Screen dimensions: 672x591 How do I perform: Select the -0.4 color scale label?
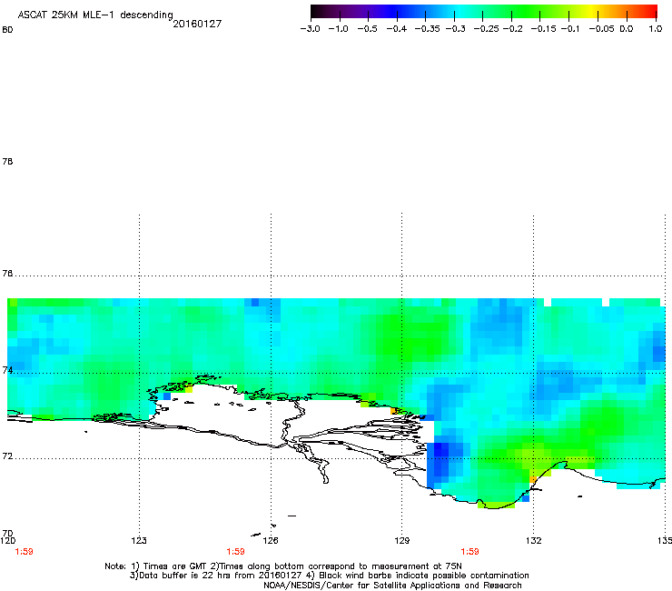[x=397, y=29]
